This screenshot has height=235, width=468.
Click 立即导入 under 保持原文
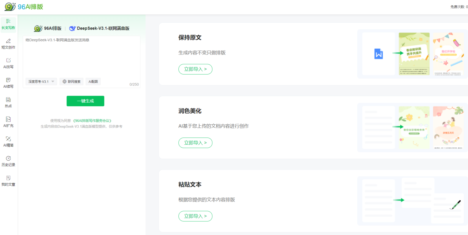coord(195,69)
